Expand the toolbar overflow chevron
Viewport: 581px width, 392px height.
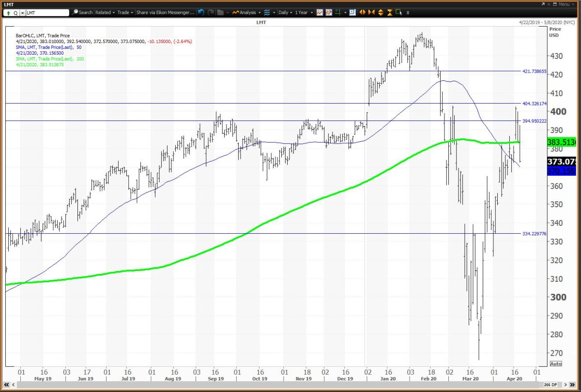tap(408, 13)
